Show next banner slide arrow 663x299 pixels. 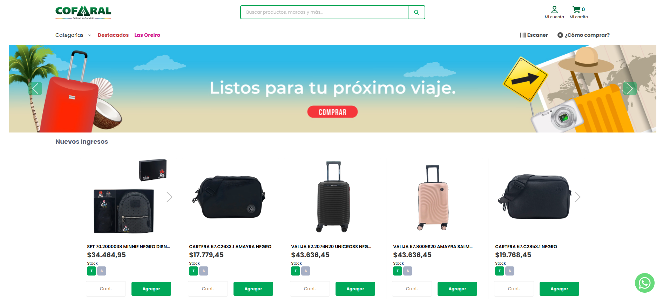pyautogui.click(x=630, y=88)
